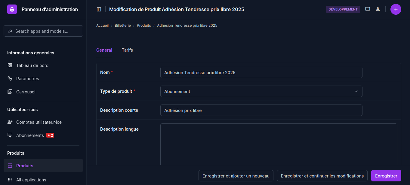Open Abonnements in the sidebar

[x=30, y=135]
